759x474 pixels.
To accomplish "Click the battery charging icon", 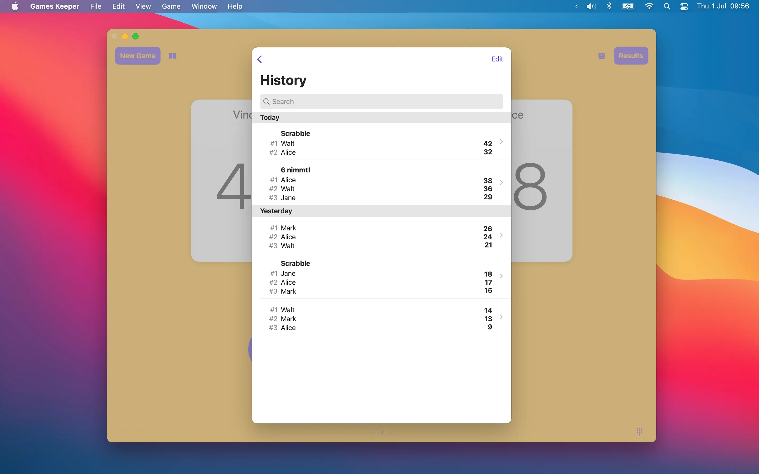I will pos(628,6).
